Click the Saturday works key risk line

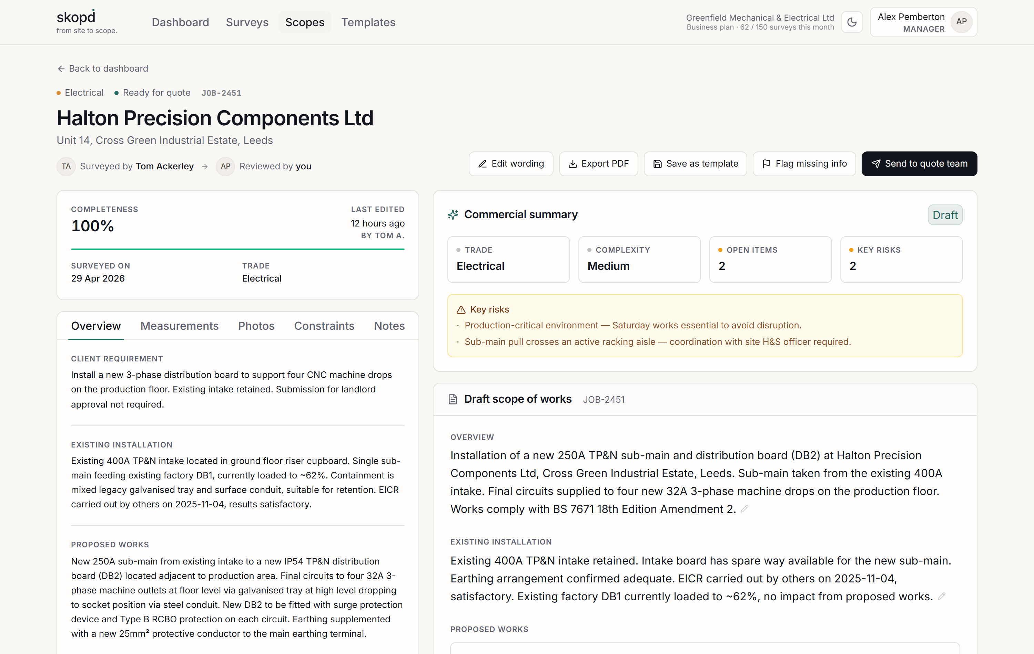tap(633, 326)
